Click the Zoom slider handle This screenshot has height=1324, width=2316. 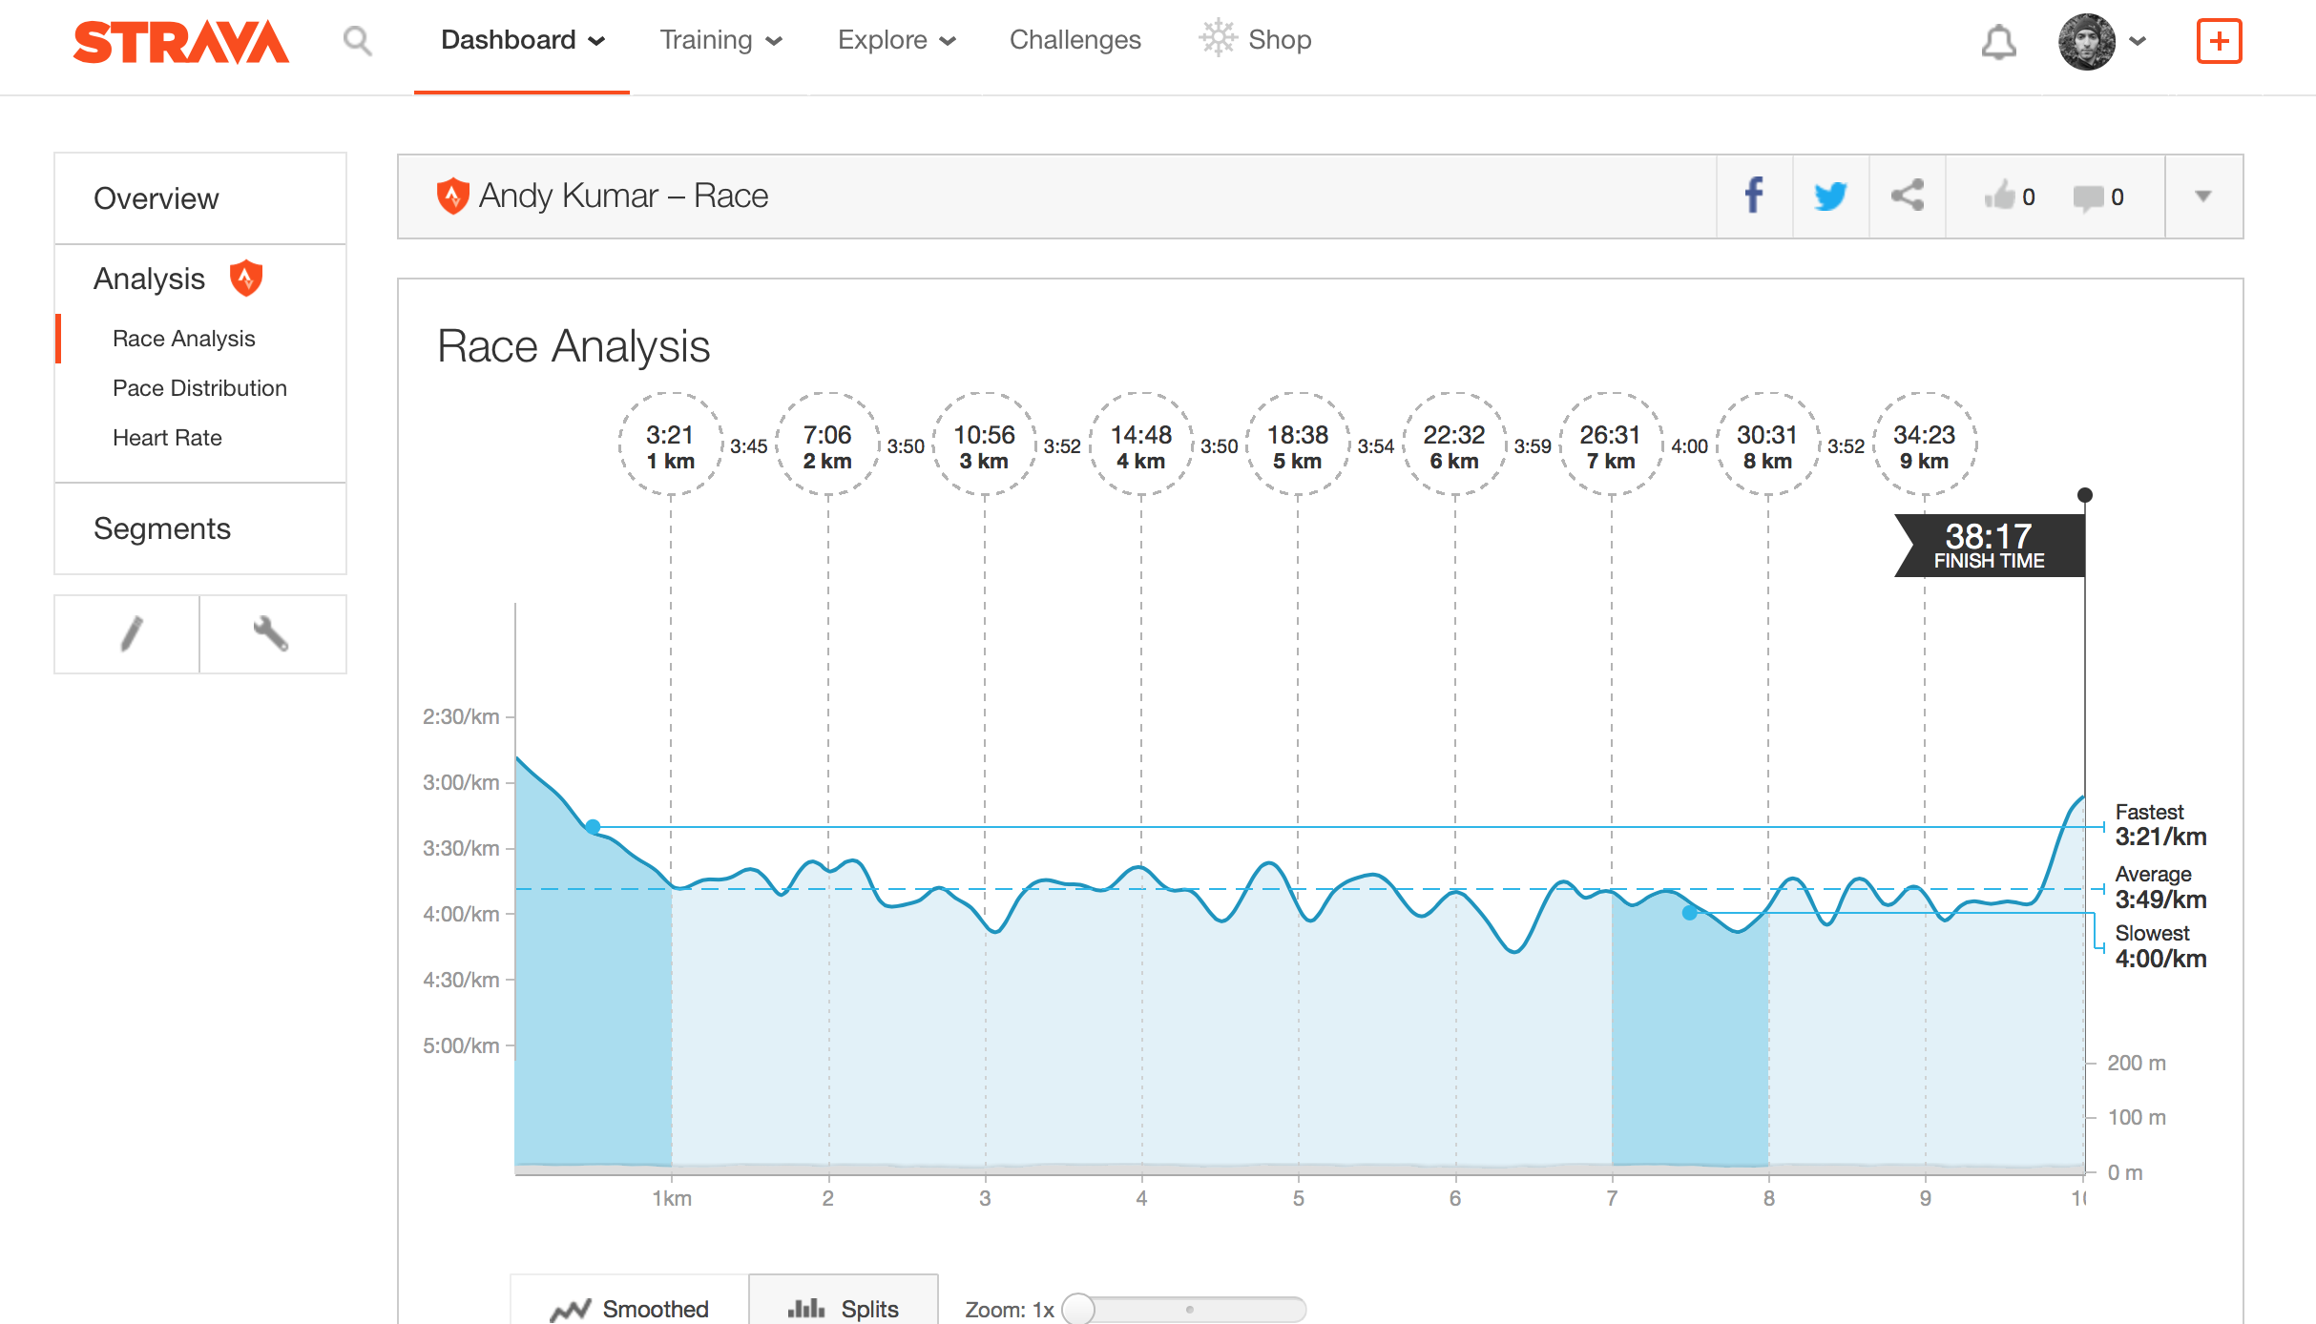pyautogui.click(x=1078, y=1309)
